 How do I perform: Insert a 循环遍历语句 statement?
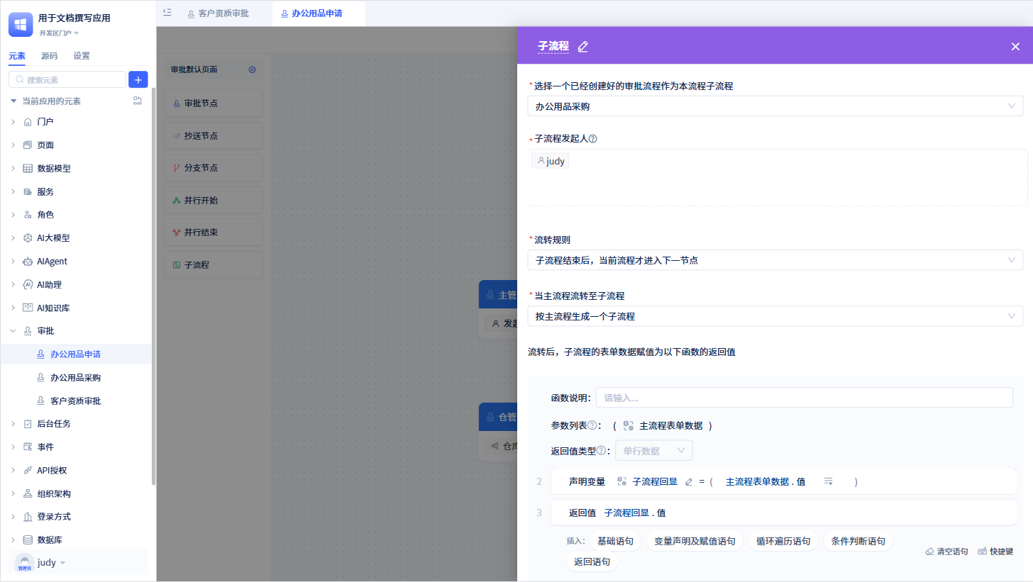click(x=783, y=541)
